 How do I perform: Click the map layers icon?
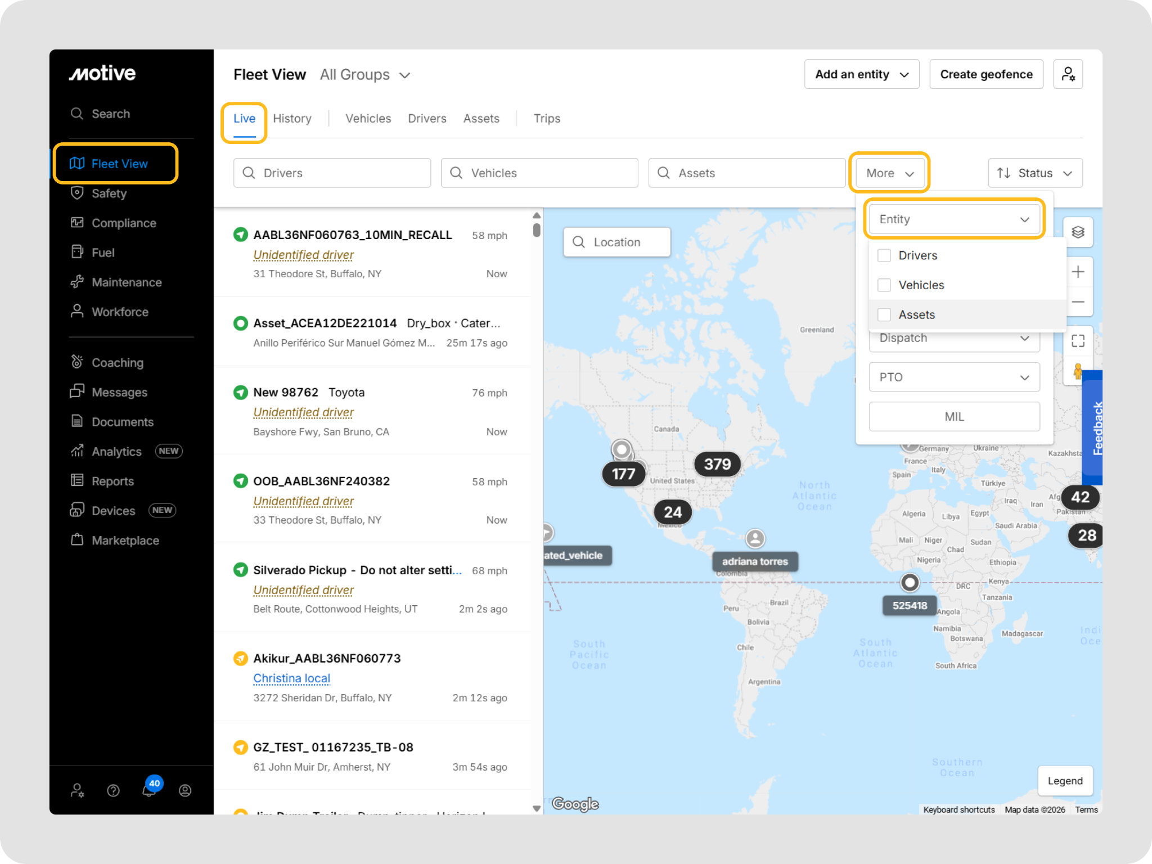click(x=1077, y=232)
